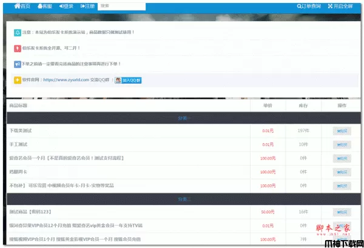This screenshot has width=364, height=248.
Task: Click the teal bell notice icon
Action: tap(18, 33)
